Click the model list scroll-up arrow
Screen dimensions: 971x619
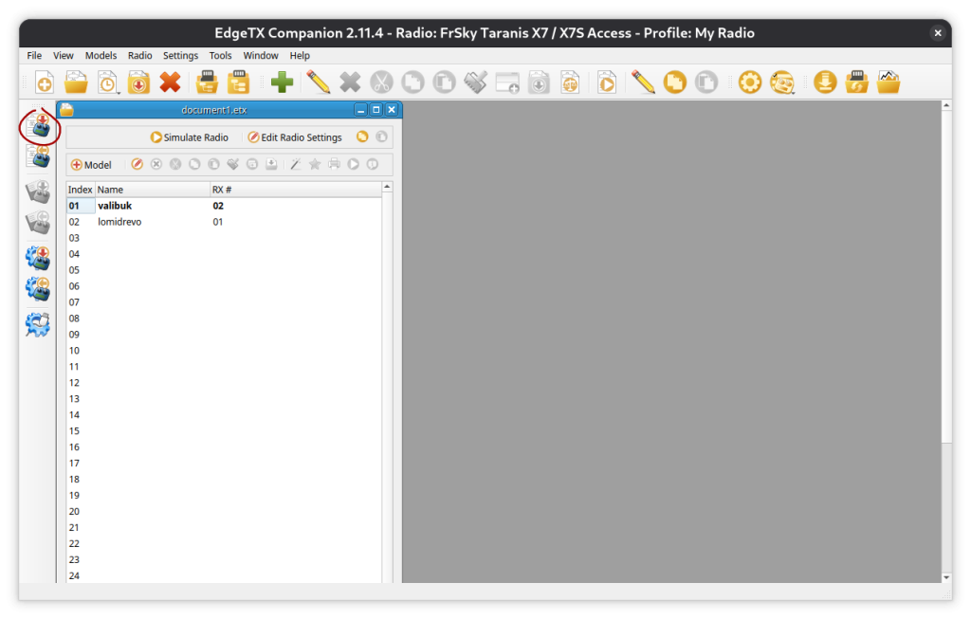[x=387, y=188]
